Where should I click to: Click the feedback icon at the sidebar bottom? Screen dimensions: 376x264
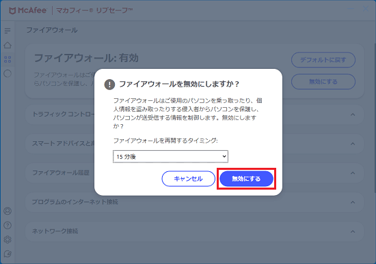[x=8, y=254]
